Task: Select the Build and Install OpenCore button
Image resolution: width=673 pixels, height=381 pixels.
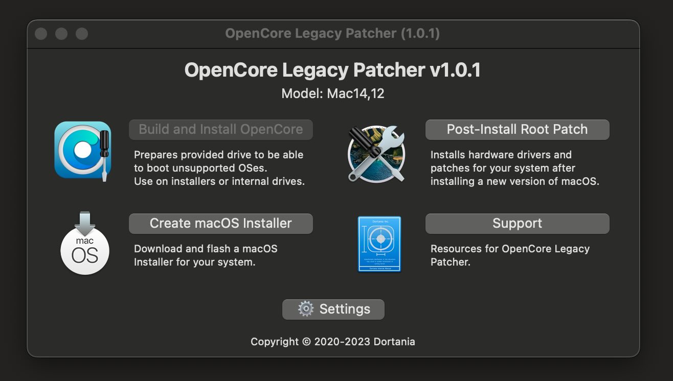Action: click(221, 129)
